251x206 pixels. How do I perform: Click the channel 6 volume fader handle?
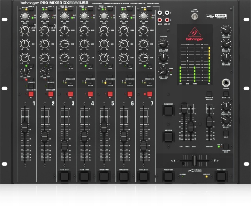click(x=124, y=137)
